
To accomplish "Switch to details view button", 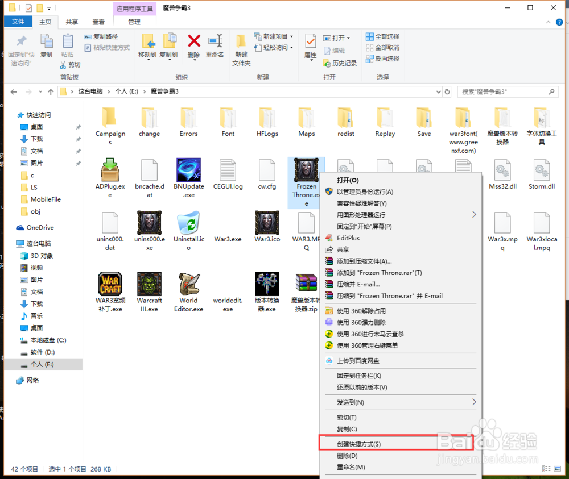I will tap(546, 469).
